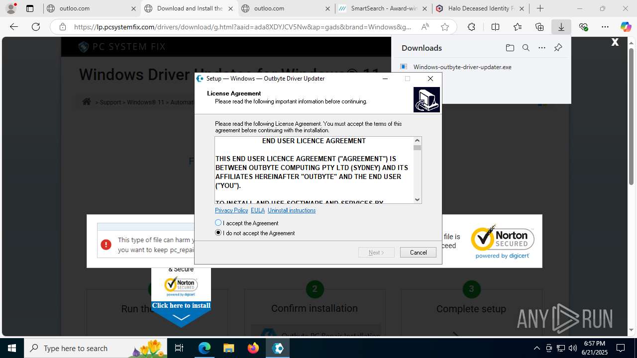The image size is (637, 358).
Task: Close the page overlay with white X
Action: [x=615, y=42]
